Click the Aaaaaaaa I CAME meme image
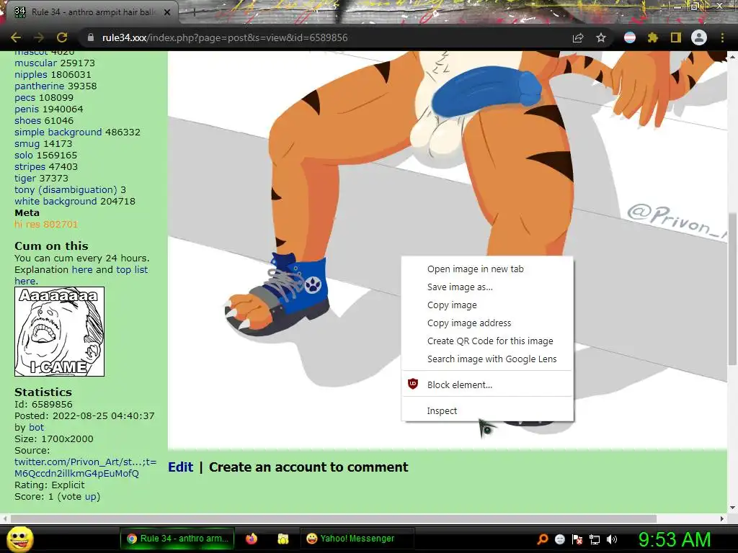738x553 pixels. point(59,331)
